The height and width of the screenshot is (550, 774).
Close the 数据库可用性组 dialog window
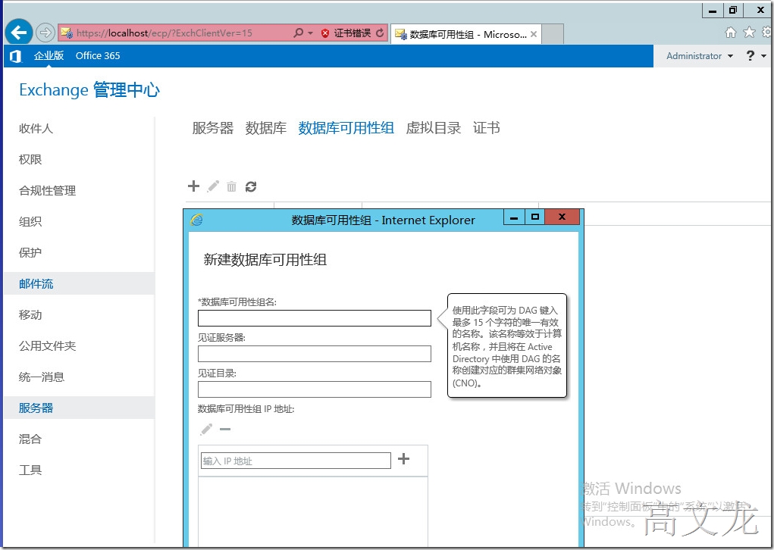click(x=562, y=217)
